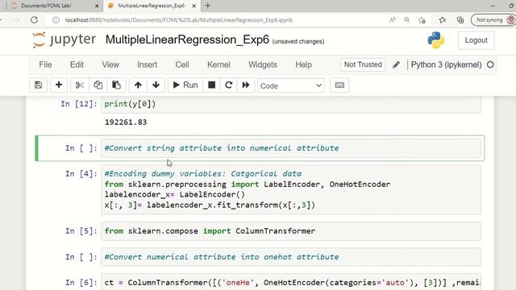This screenshot has width=516, height=290.
Task: Open the favorites list icon
Action: (x=443, y=20)
